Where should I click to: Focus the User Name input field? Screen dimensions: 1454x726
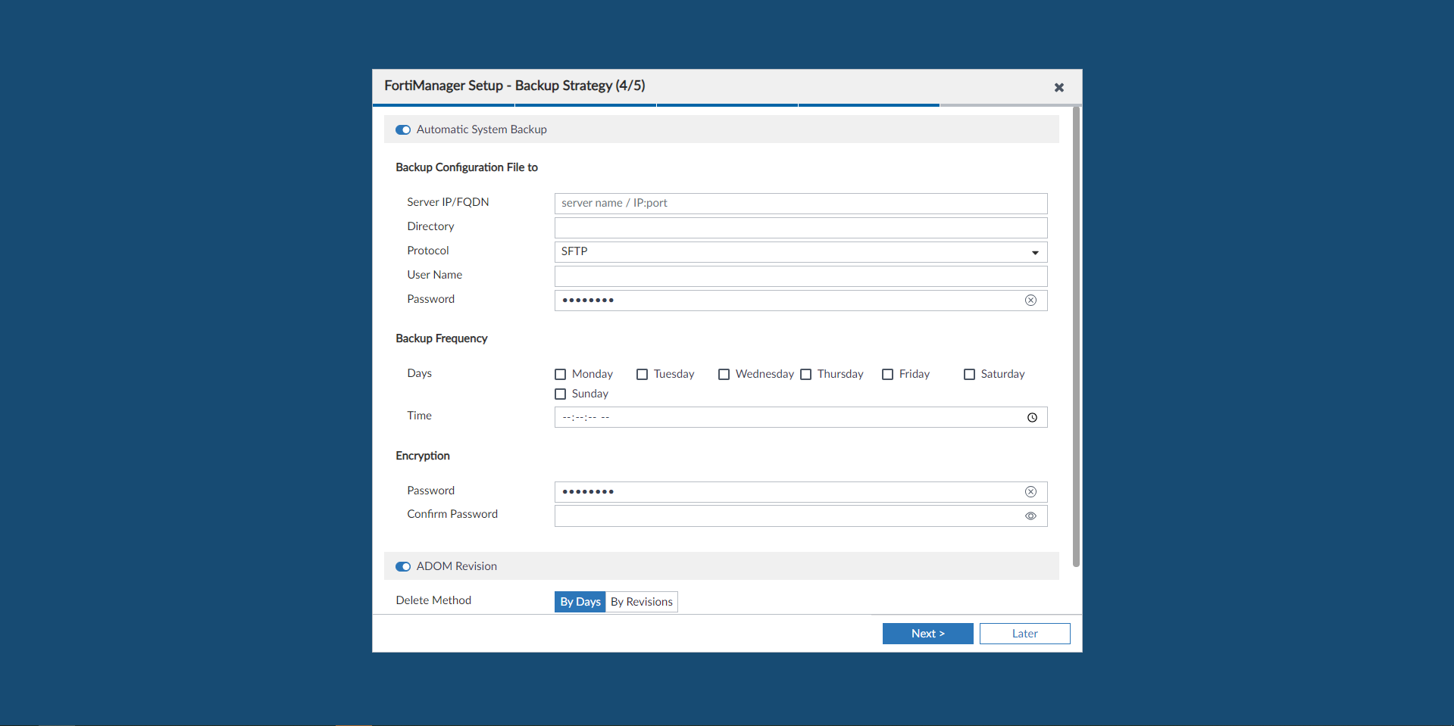click(x=800, y=276)
